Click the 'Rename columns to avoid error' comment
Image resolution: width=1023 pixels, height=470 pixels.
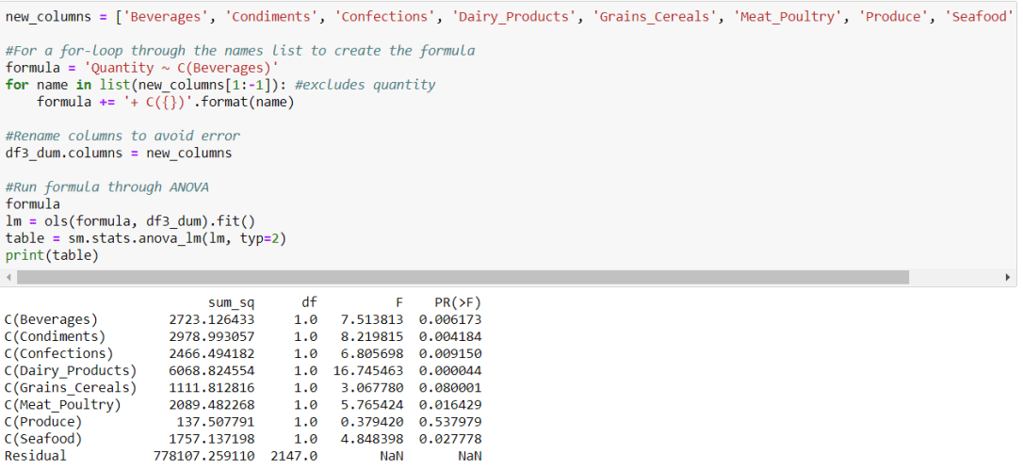coord(122,136)
